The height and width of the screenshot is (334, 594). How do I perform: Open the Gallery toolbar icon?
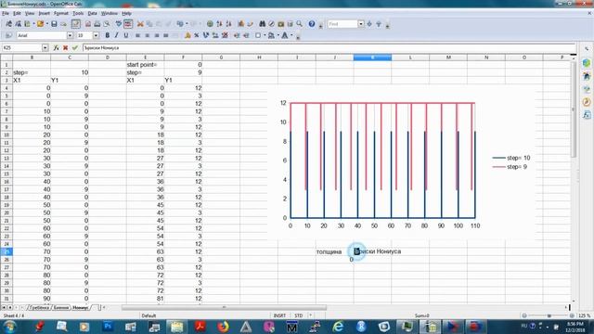[x=280, y=24]
